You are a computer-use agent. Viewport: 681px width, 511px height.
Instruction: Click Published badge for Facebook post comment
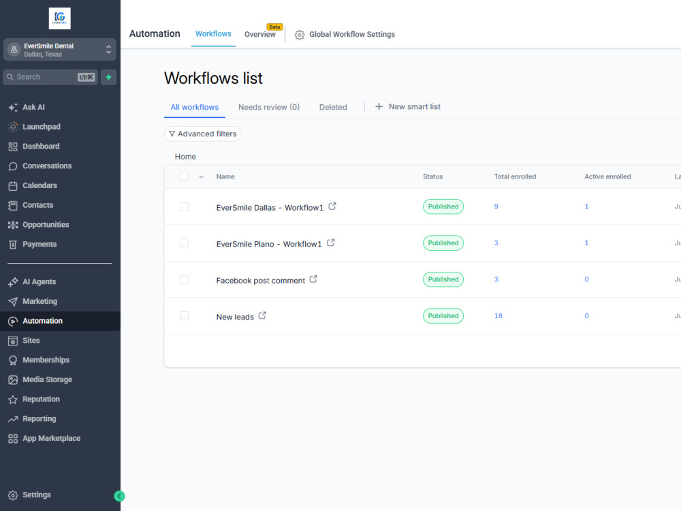443,279
